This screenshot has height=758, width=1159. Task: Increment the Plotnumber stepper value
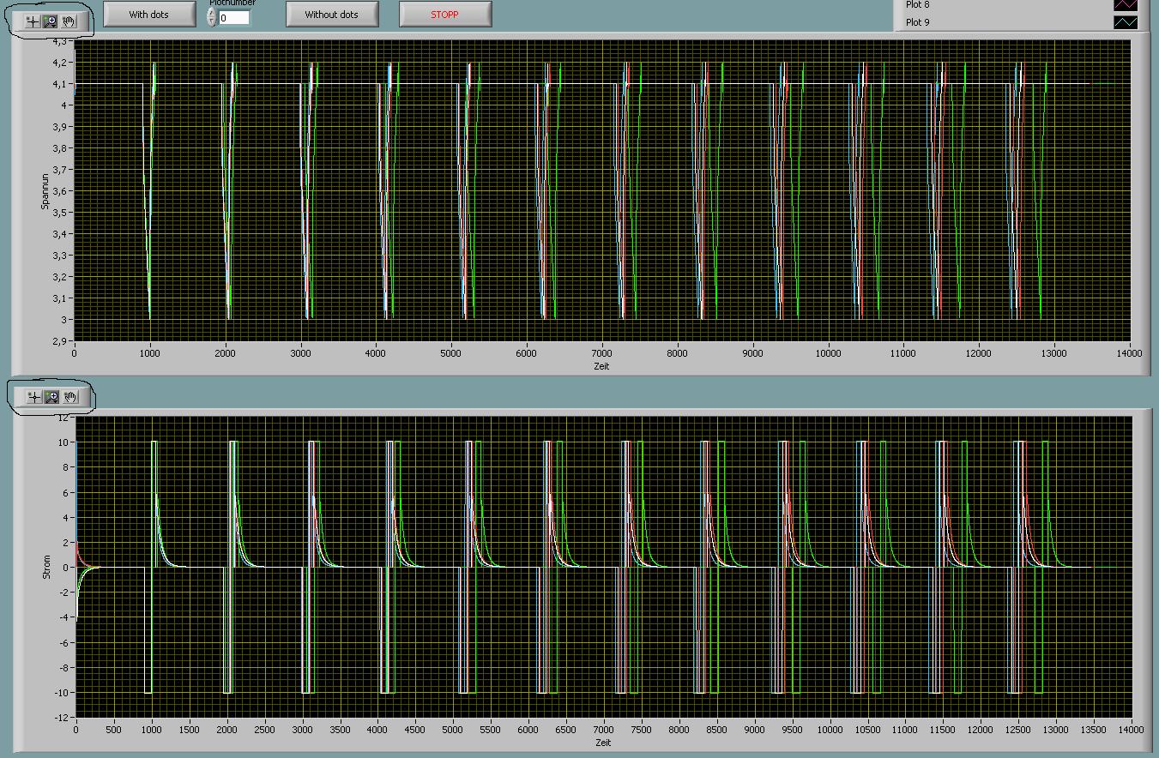coord(212,12)
